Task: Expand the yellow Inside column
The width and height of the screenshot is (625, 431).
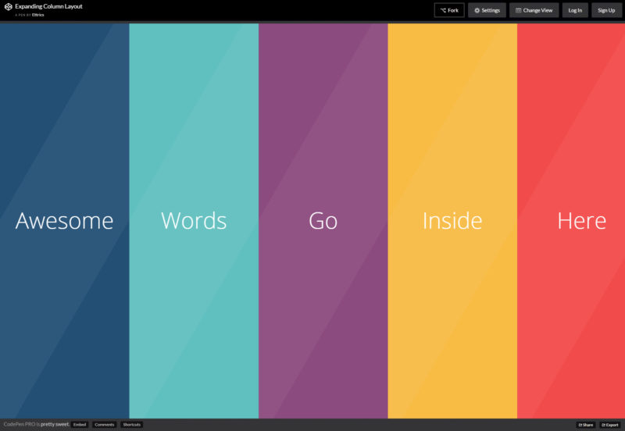Action: (452, 221)
